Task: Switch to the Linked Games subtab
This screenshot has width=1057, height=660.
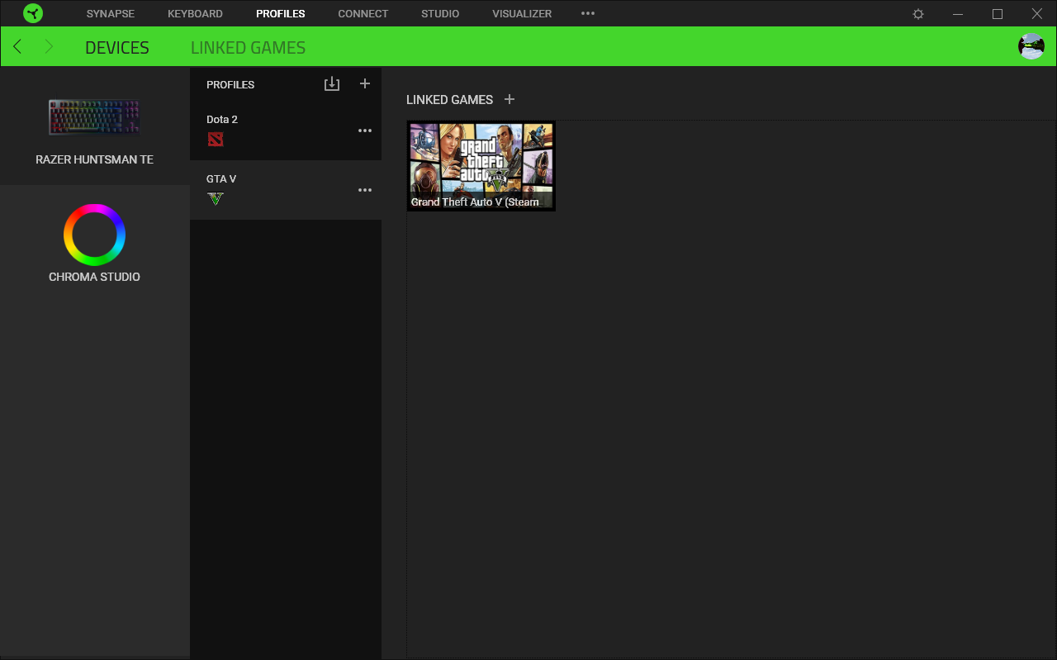Action: coord(248,48)
